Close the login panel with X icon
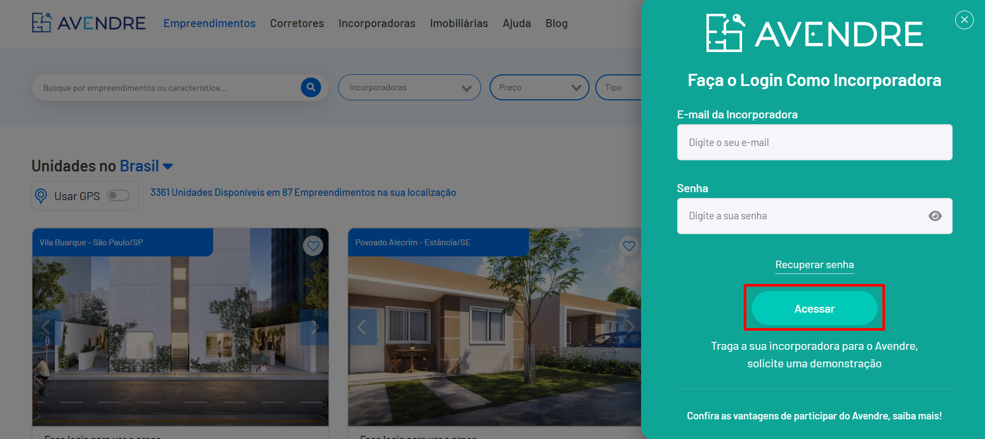985x439 pixels. (x=964, y=20)
